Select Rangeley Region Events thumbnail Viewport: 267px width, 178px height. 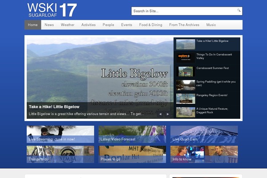(186, 99)
